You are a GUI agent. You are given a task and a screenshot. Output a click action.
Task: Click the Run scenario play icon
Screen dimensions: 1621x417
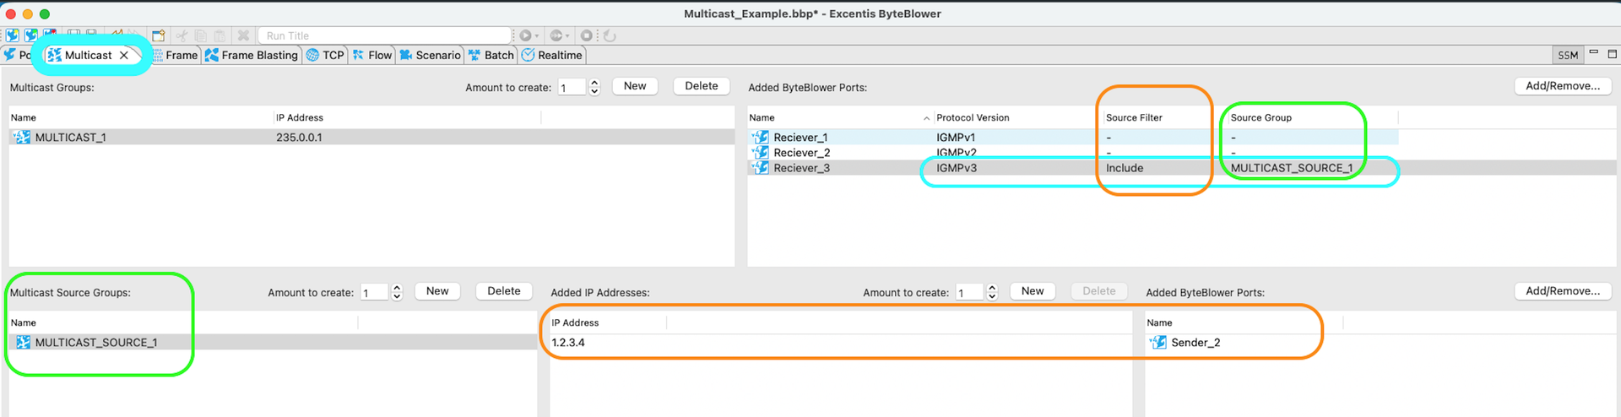[525, 35]
